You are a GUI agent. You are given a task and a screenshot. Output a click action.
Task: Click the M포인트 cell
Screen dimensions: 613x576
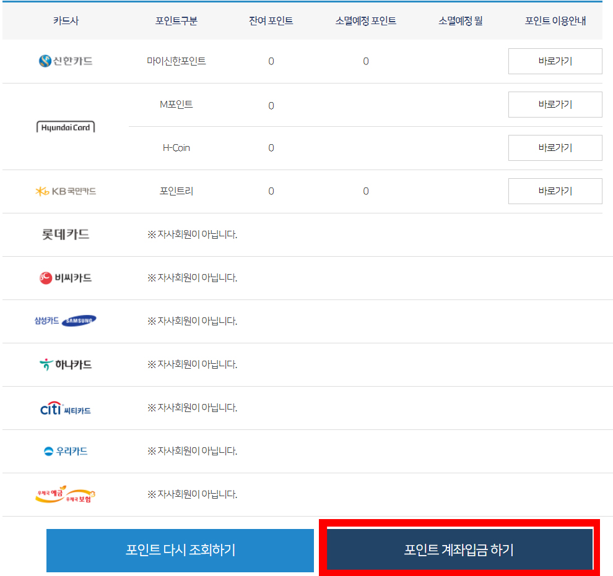[176, 105]
